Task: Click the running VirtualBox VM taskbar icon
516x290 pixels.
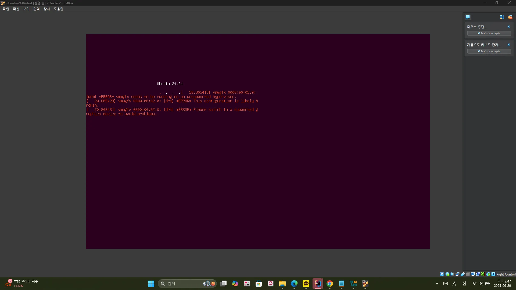Action: point(365,284)
